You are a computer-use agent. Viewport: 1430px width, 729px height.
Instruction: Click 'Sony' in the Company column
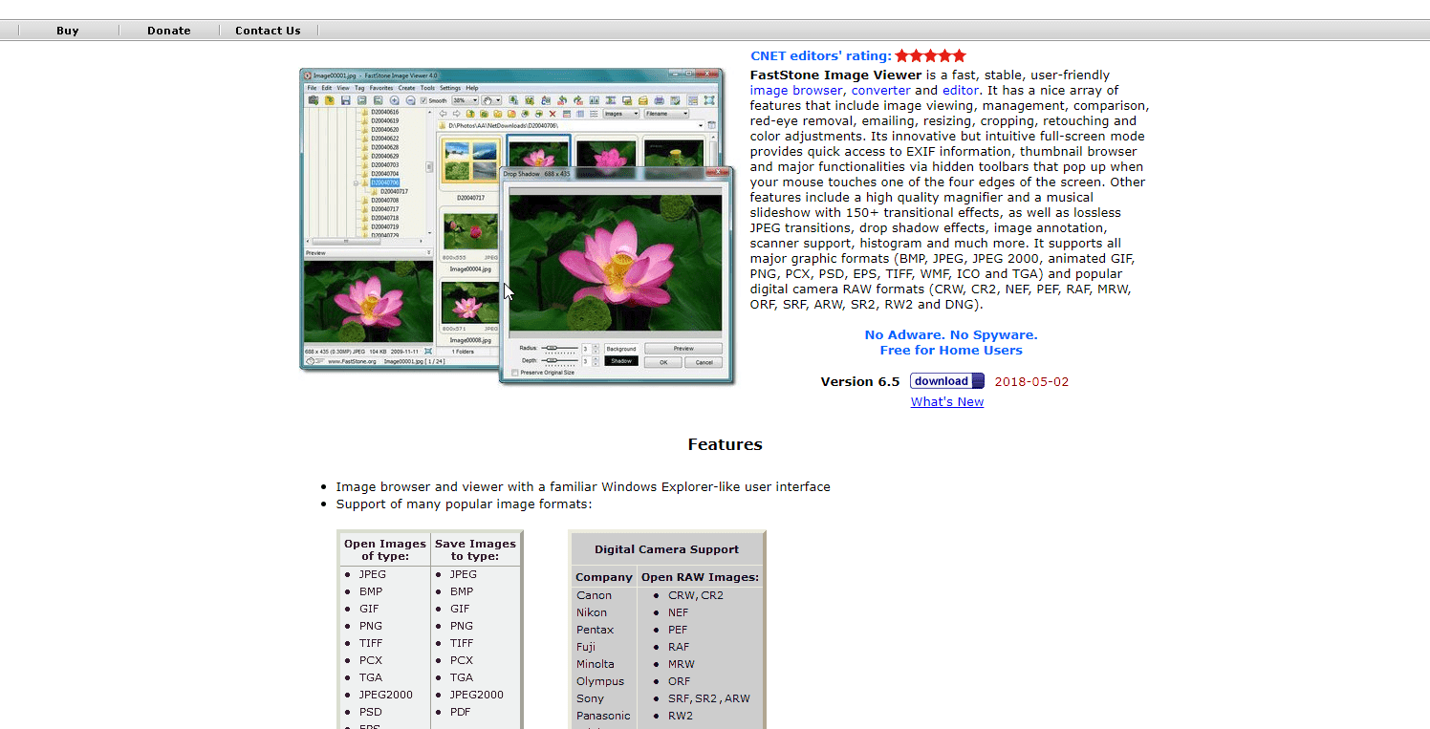[590, 698]
